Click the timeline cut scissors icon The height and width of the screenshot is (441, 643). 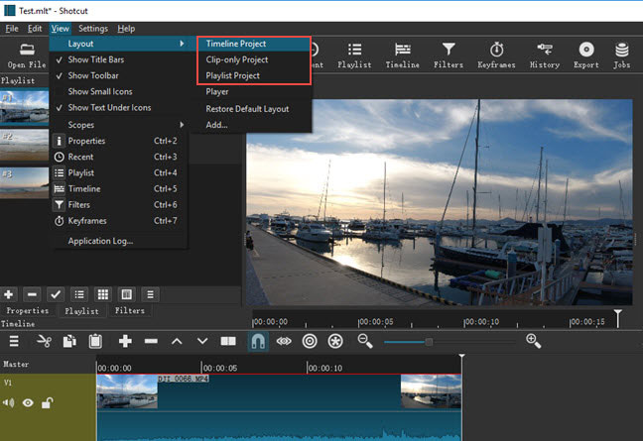[x=44, y=341]
